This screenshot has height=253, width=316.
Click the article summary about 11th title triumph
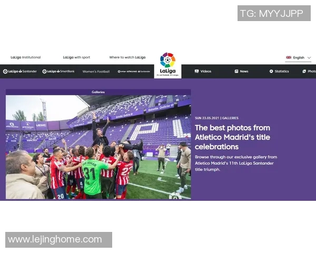236,163
